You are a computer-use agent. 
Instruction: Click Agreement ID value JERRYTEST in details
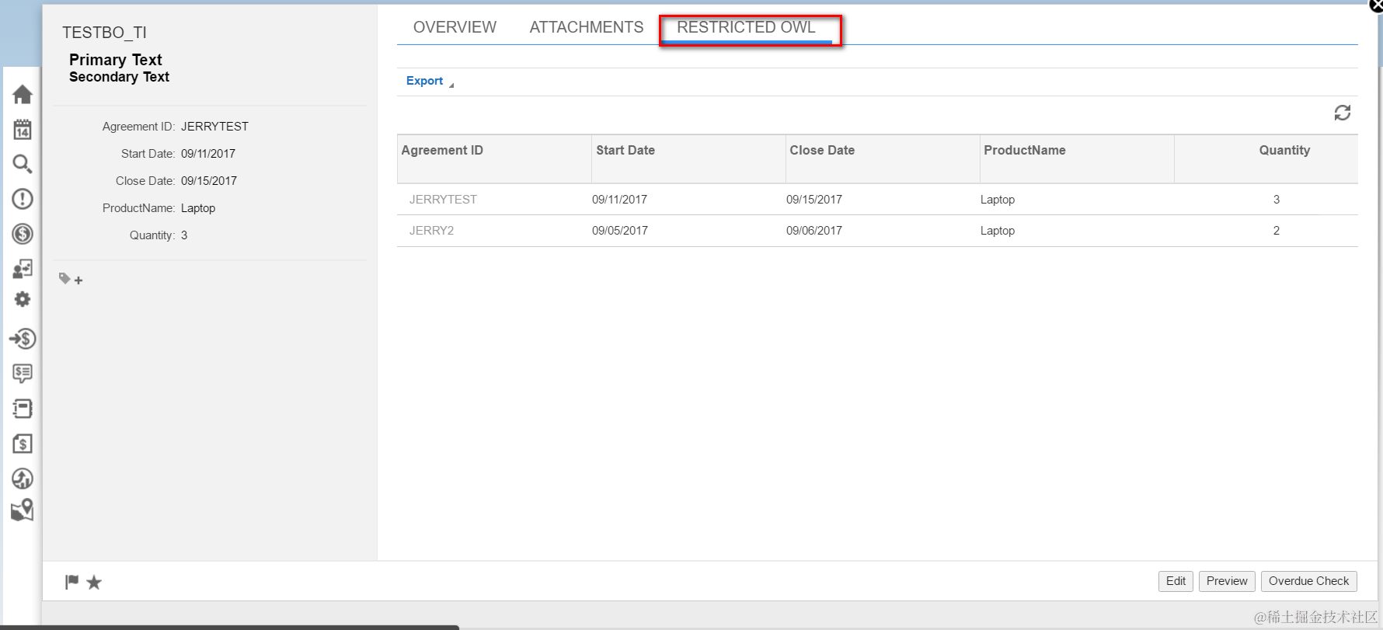pyautogui.click(x=214, y=127)
